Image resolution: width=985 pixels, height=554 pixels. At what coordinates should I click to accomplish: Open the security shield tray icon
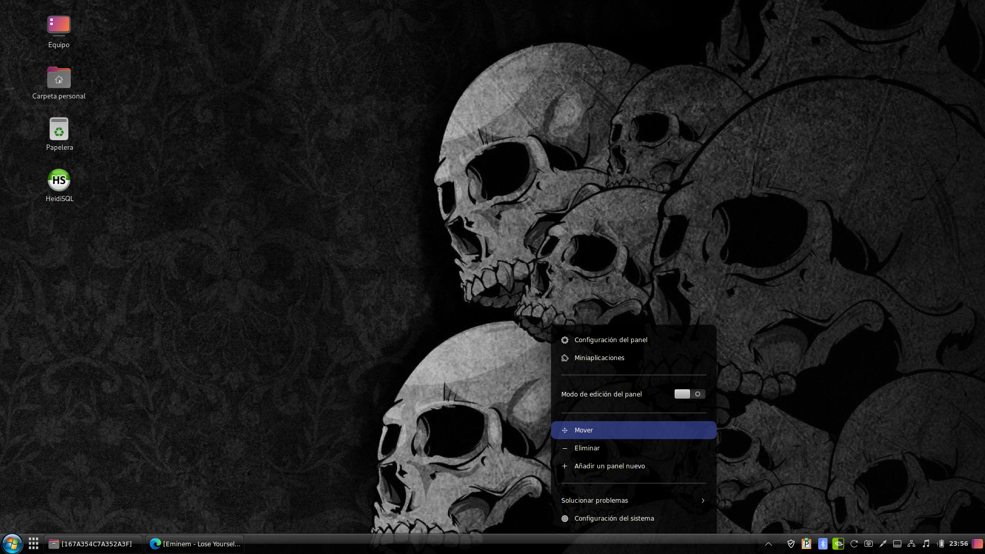coord(791,544)
